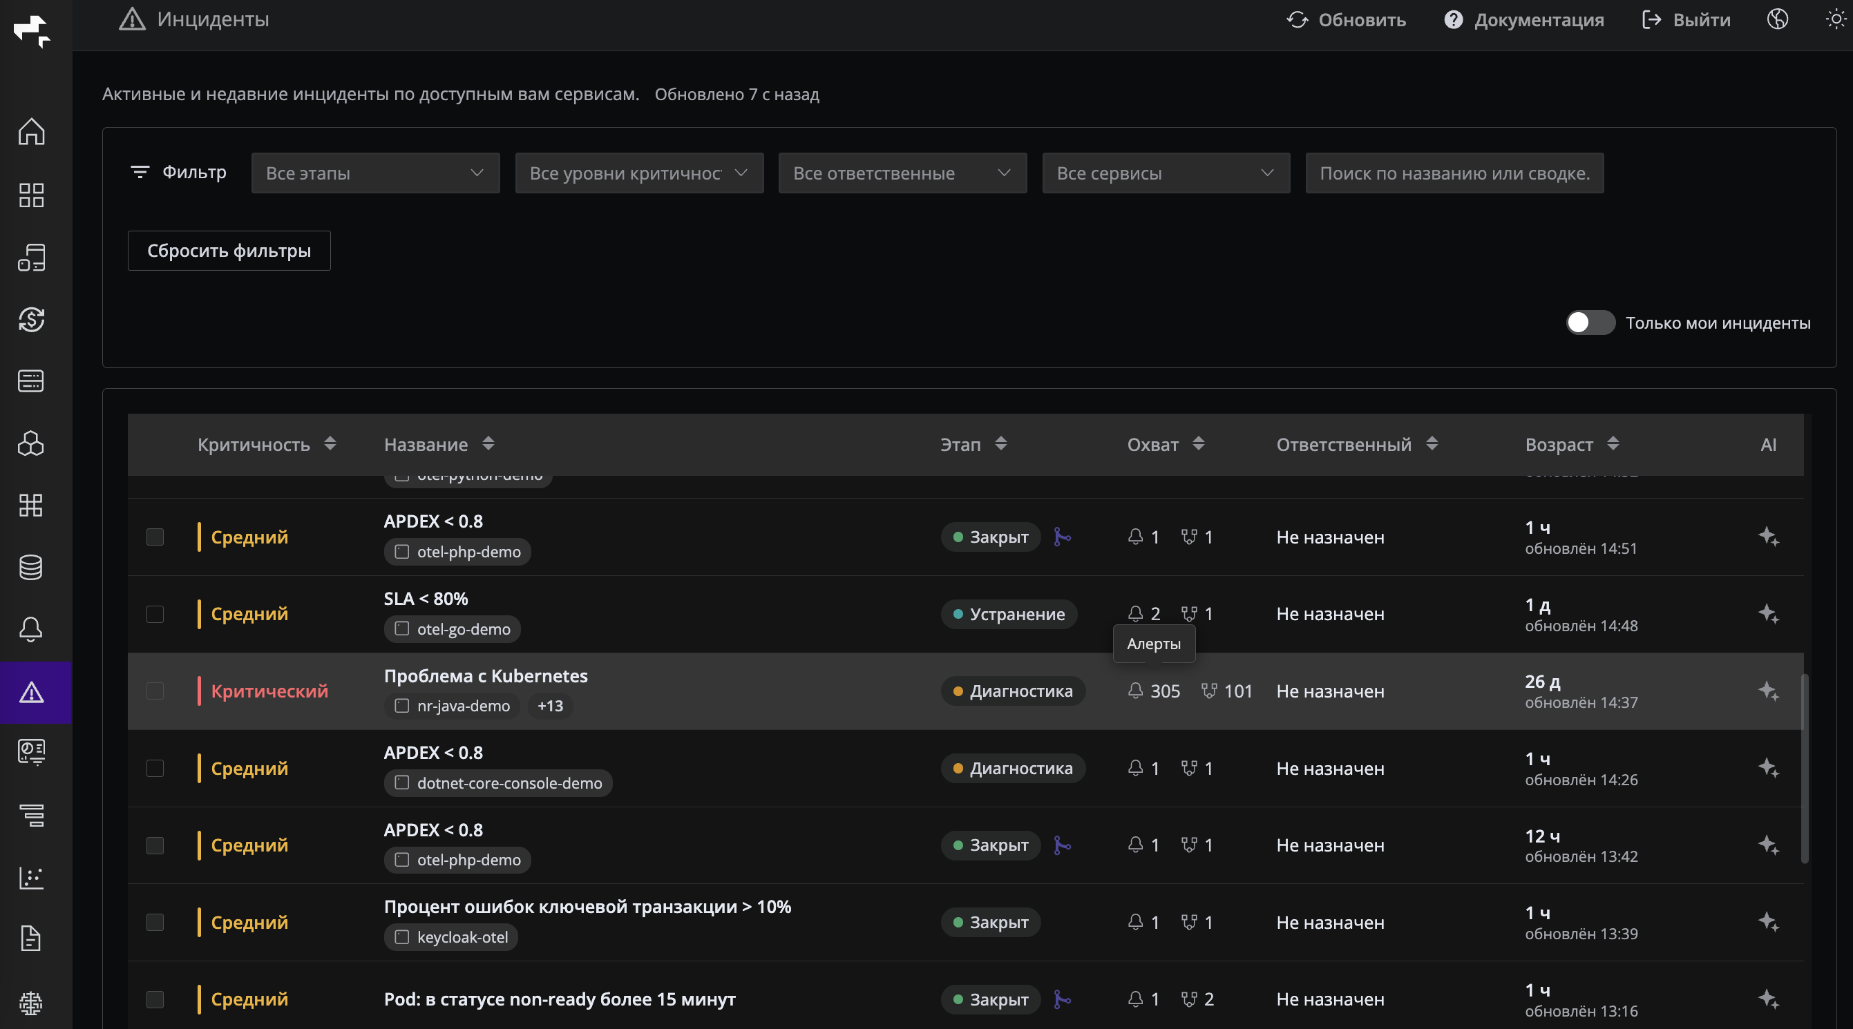Click alerts bell count 305 in Kubernetes row
This screenshot has width=1853, height=1029.
coord(1154,691)
